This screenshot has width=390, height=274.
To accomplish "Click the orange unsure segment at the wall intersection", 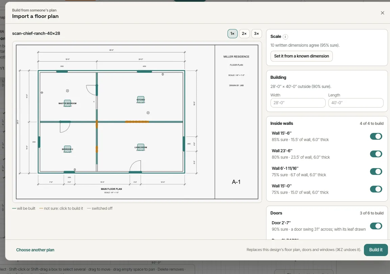I will pos(97,124).
